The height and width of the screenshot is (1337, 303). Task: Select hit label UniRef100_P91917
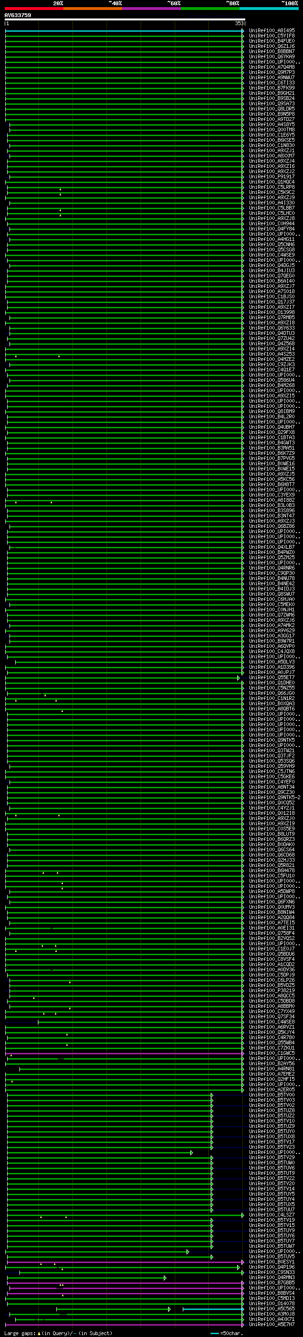(272, 176)
